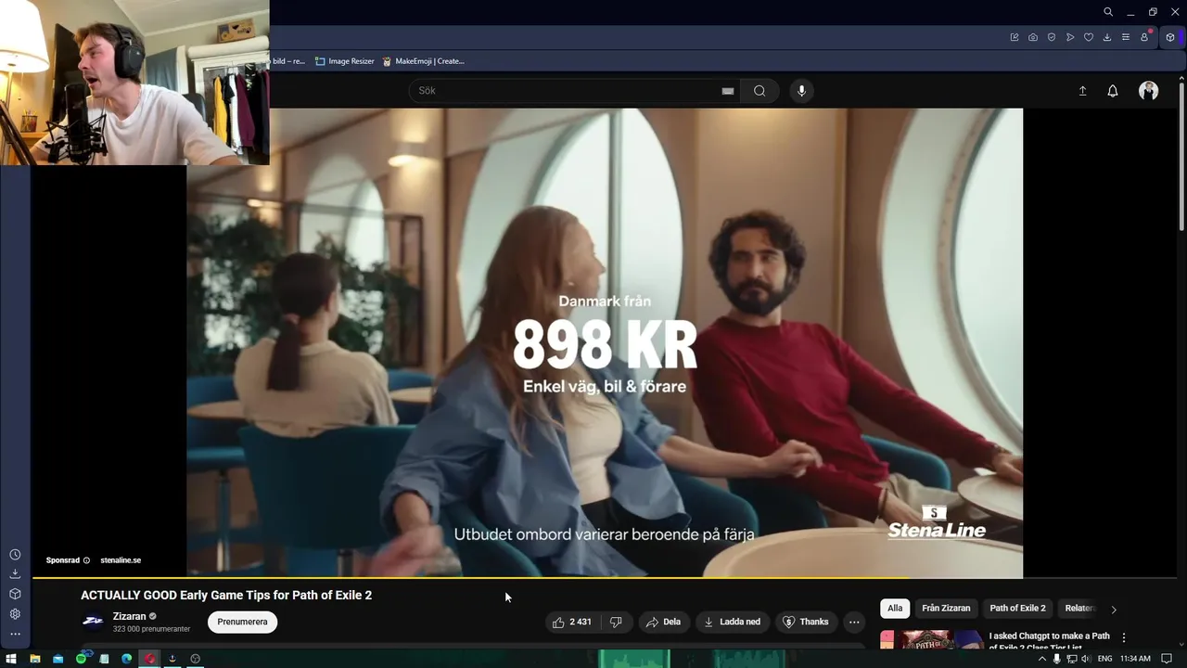Switch the ENG input language indicator
The width and height of the screenshot is (1187, 668).
pos(1104,659)
